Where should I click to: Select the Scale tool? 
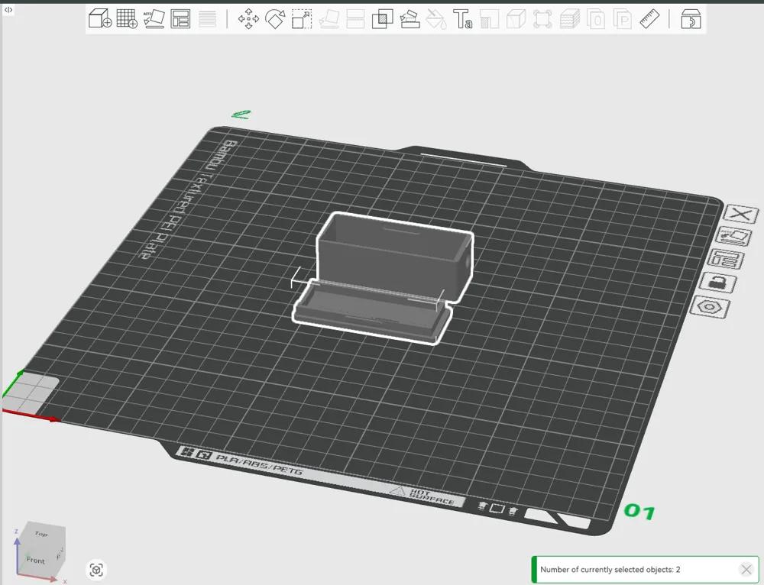[302, 18]
